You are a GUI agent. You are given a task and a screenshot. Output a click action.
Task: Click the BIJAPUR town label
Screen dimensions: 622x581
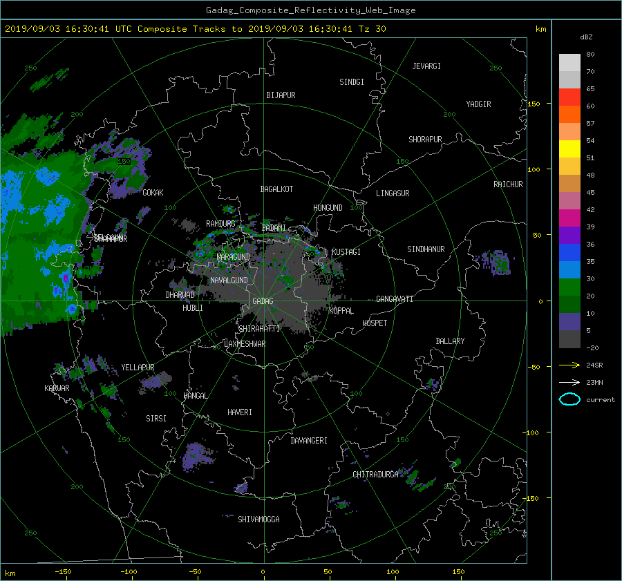tap(281, 95)
